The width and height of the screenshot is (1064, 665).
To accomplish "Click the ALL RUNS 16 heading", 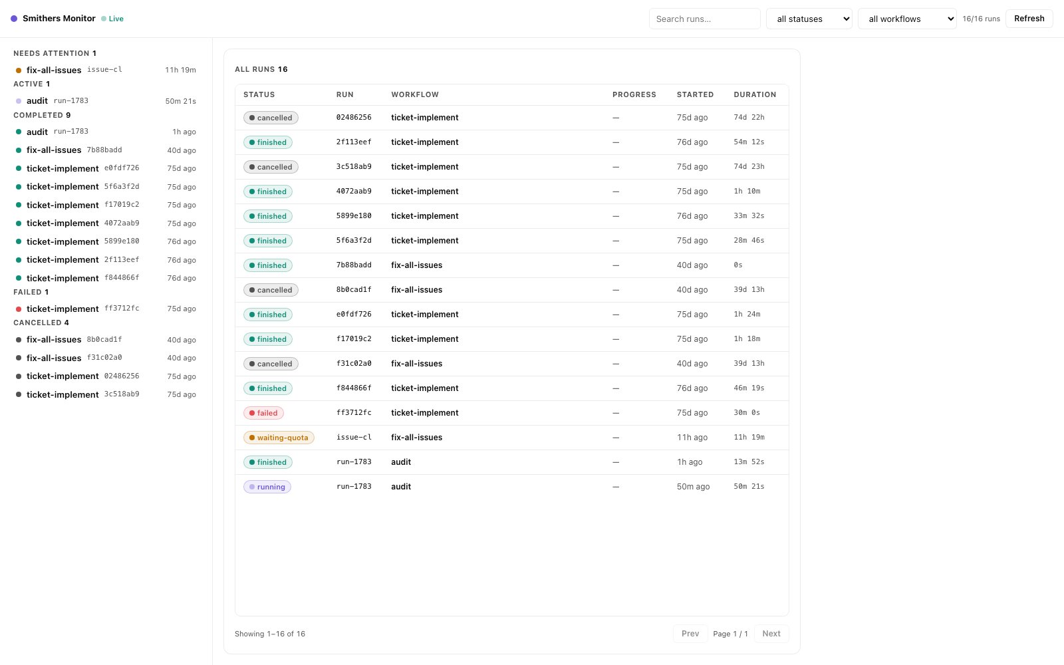I will (x=261, y=69).
